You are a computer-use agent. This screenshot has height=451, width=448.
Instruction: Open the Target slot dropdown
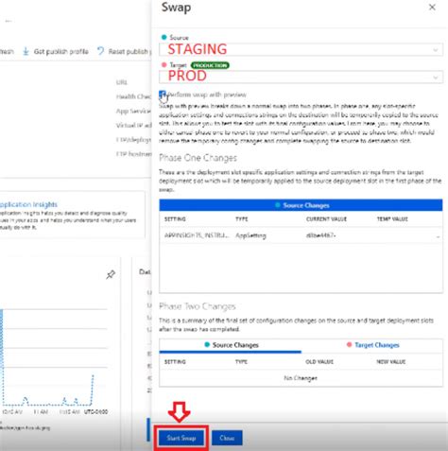(301, 77)
